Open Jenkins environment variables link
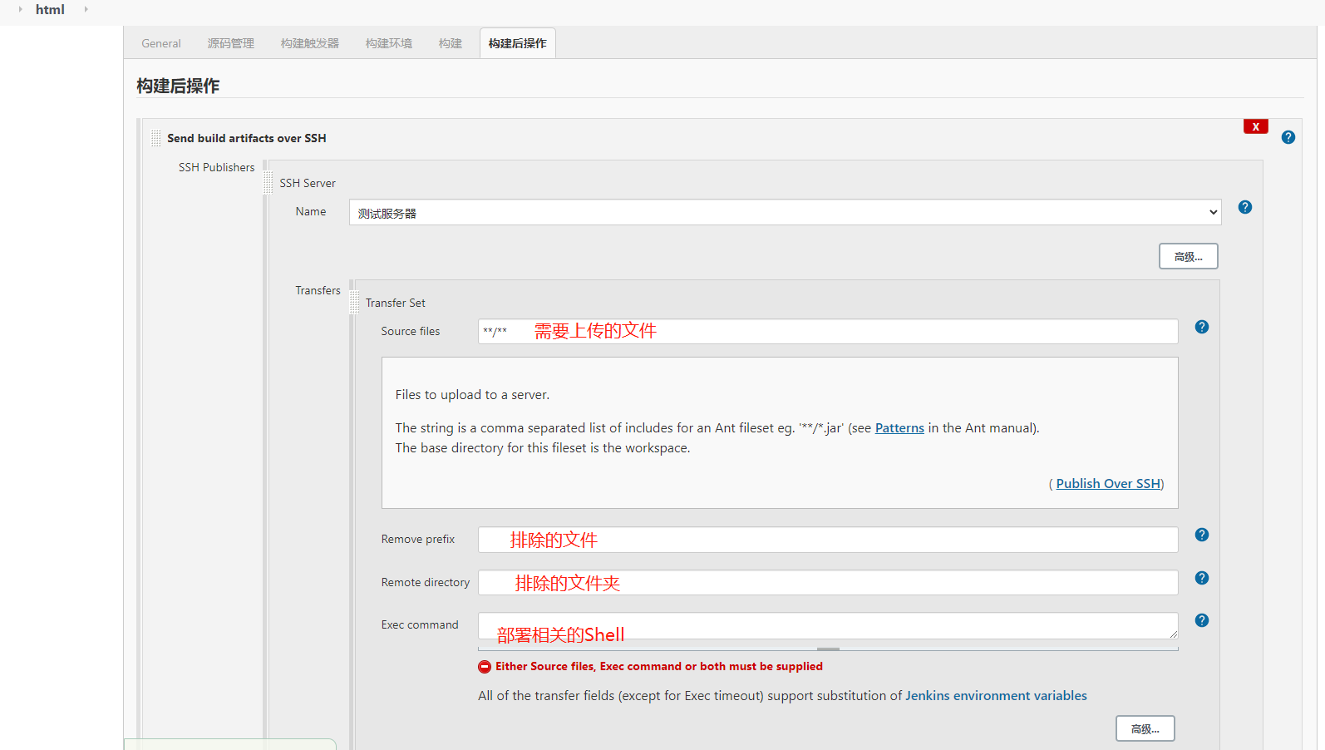The width and height of the screenshot is (1325, 750). point(996,696)
